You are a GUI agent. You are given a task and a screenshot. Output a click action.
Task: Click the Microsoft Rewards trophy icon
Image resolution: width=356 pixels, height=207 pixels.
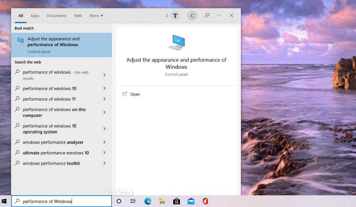(176, 16)
